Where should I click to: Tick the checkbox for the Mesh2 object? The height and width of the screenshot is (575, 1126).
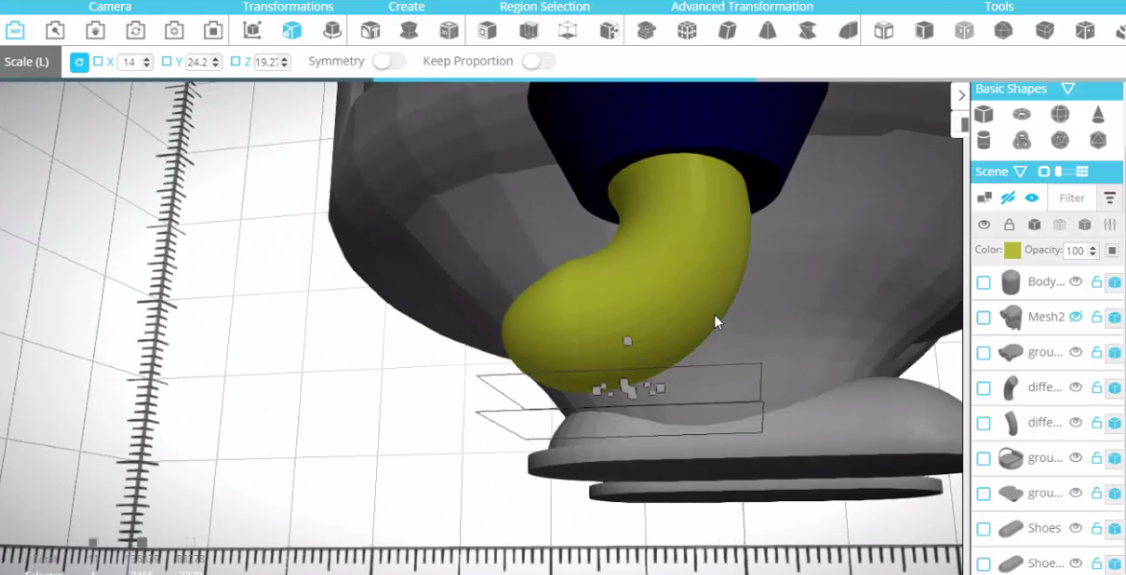point(984,317)
